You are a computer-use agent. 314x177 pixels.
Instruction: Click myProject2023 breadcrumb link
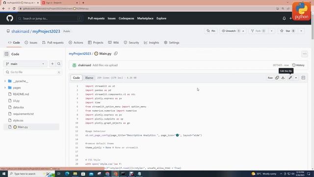click(x=80, y=54)
